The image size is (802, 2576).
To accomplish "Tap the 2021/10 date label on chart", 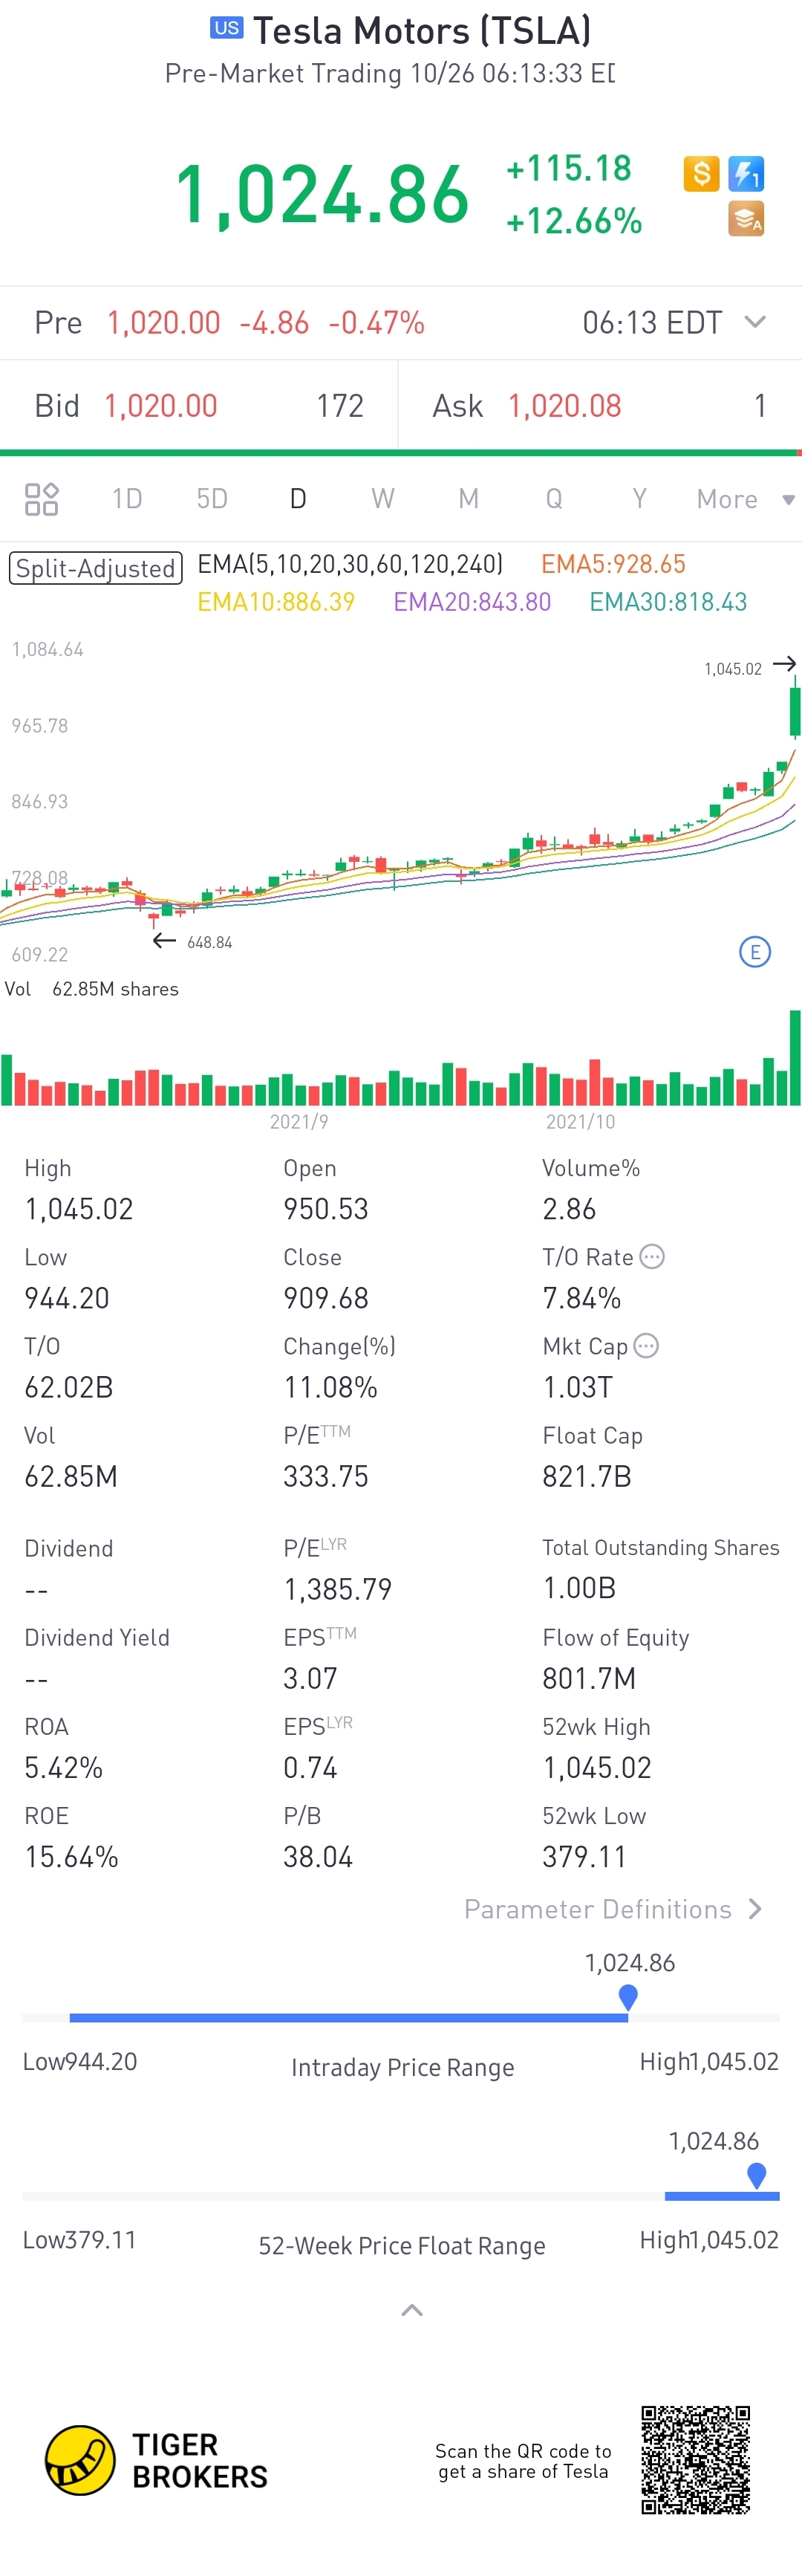I will click(580, 1122).
